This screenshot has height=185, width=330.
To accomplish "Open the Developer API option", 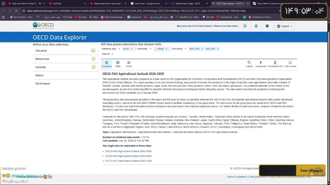I will tap(275, 64).
